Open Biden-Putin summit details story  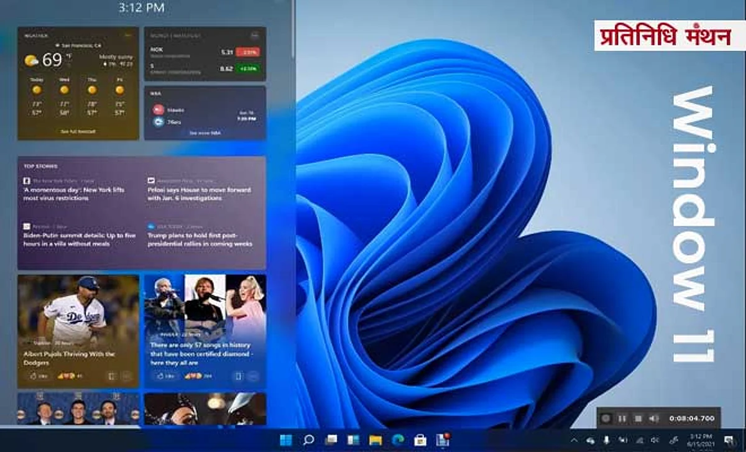[79, 240]
